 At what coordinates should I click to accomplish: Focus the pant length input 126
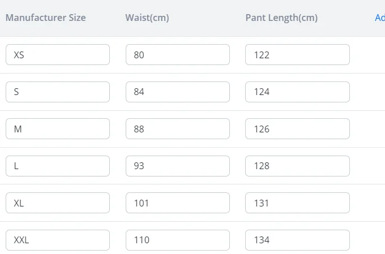[297, 129]
